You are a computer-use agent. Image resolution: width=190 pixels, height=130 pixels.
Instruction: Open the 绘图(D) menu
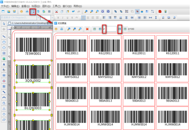tap(36, 6)
